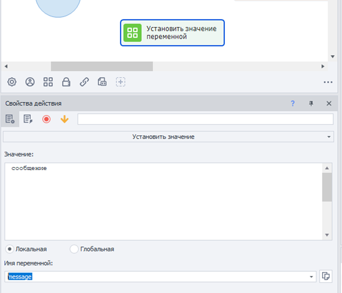Viewport: 342px width, 293px height.
Task: Pin the Свойства действия panel
Action: point(311,103)
